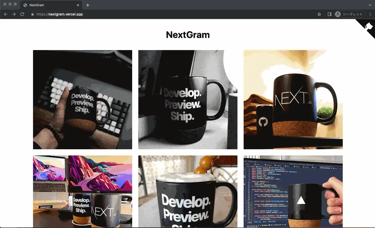Open the tab list dropdown chevron

tap(370, 5)
